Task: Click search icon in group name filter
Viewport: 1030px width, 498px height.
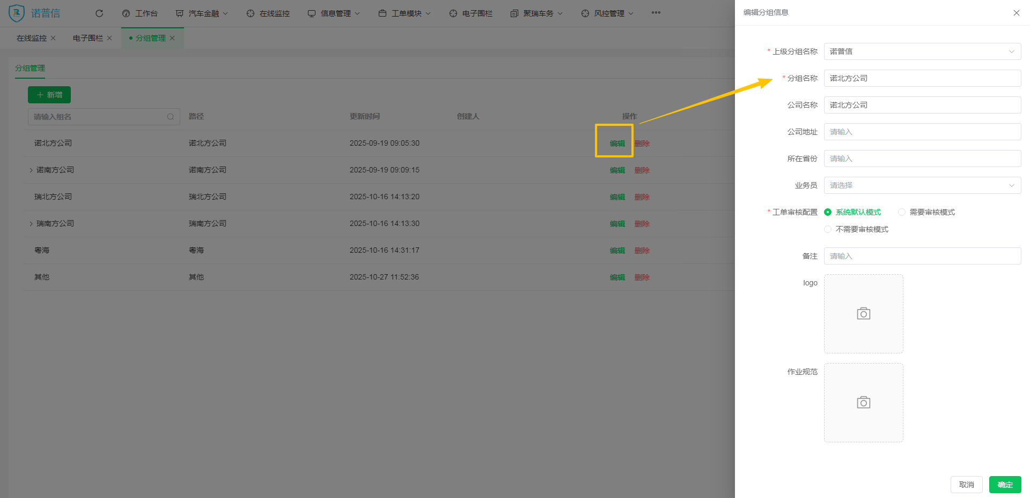Action: pos(171,117)
